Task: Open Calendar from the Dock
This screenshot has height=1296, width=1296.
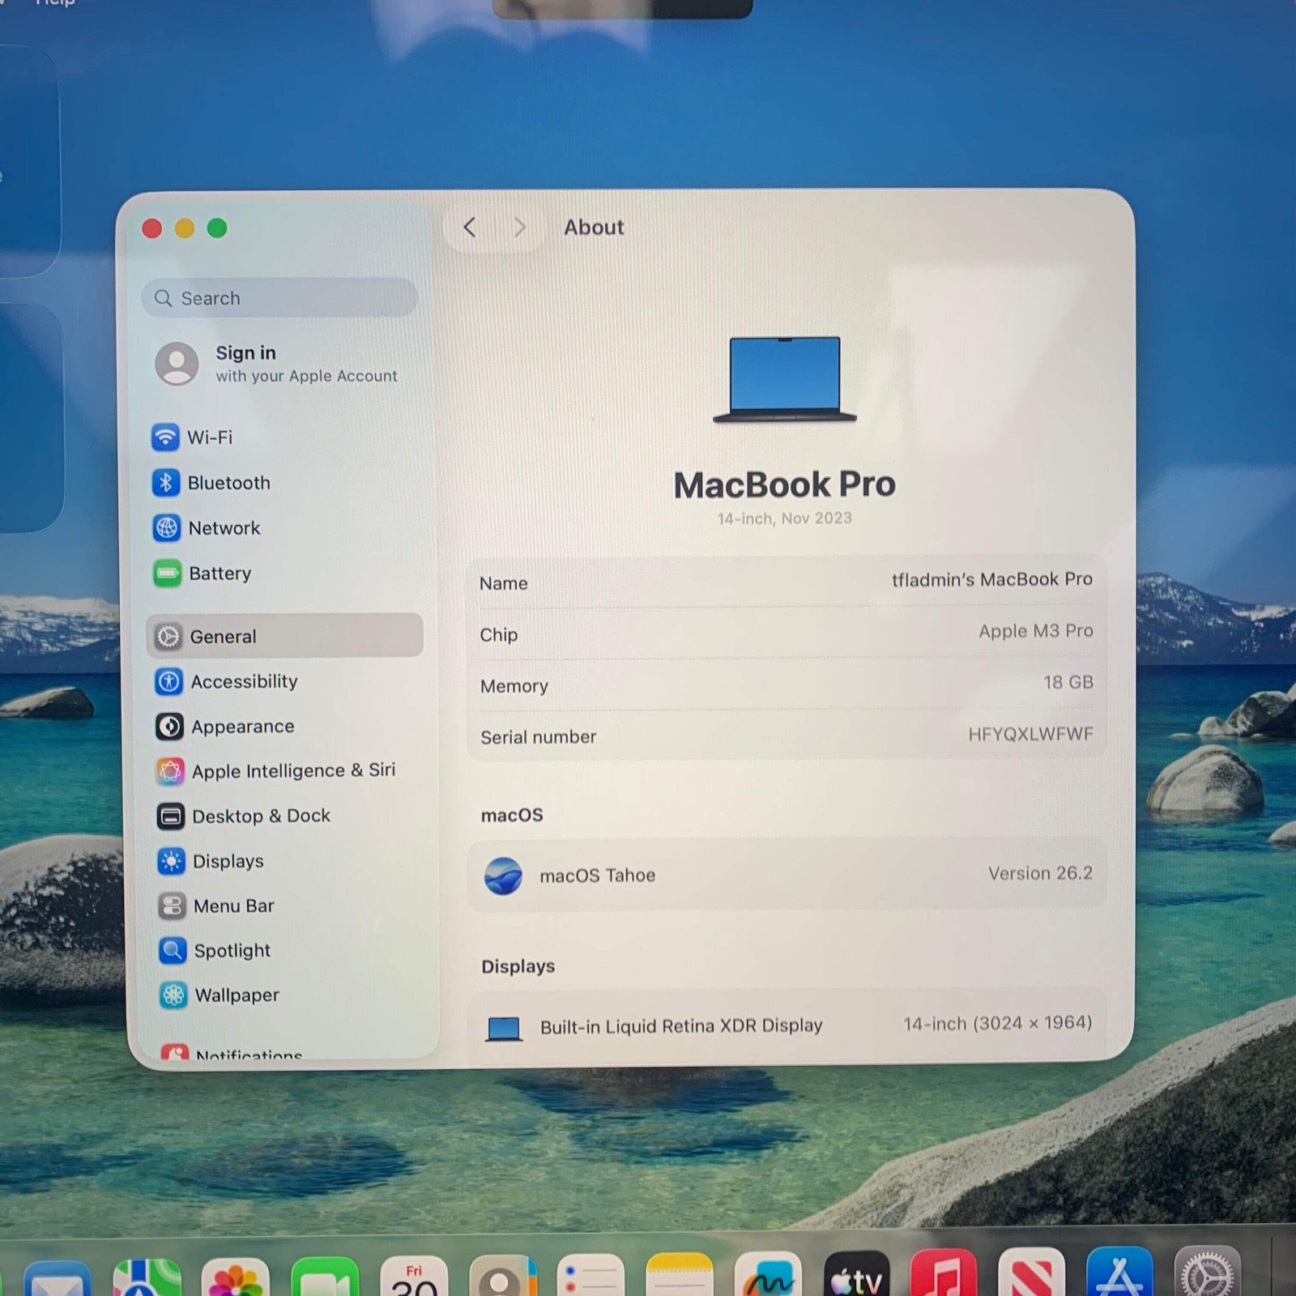Action: [x=414, y=1276]
